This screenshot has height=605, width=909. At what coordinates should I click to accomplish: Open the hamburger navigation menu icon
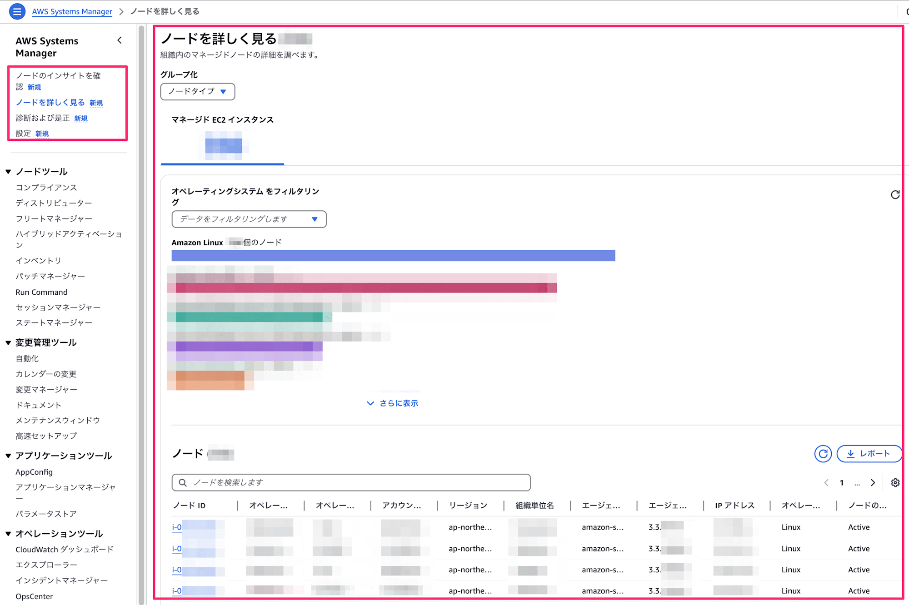[17, 11]
